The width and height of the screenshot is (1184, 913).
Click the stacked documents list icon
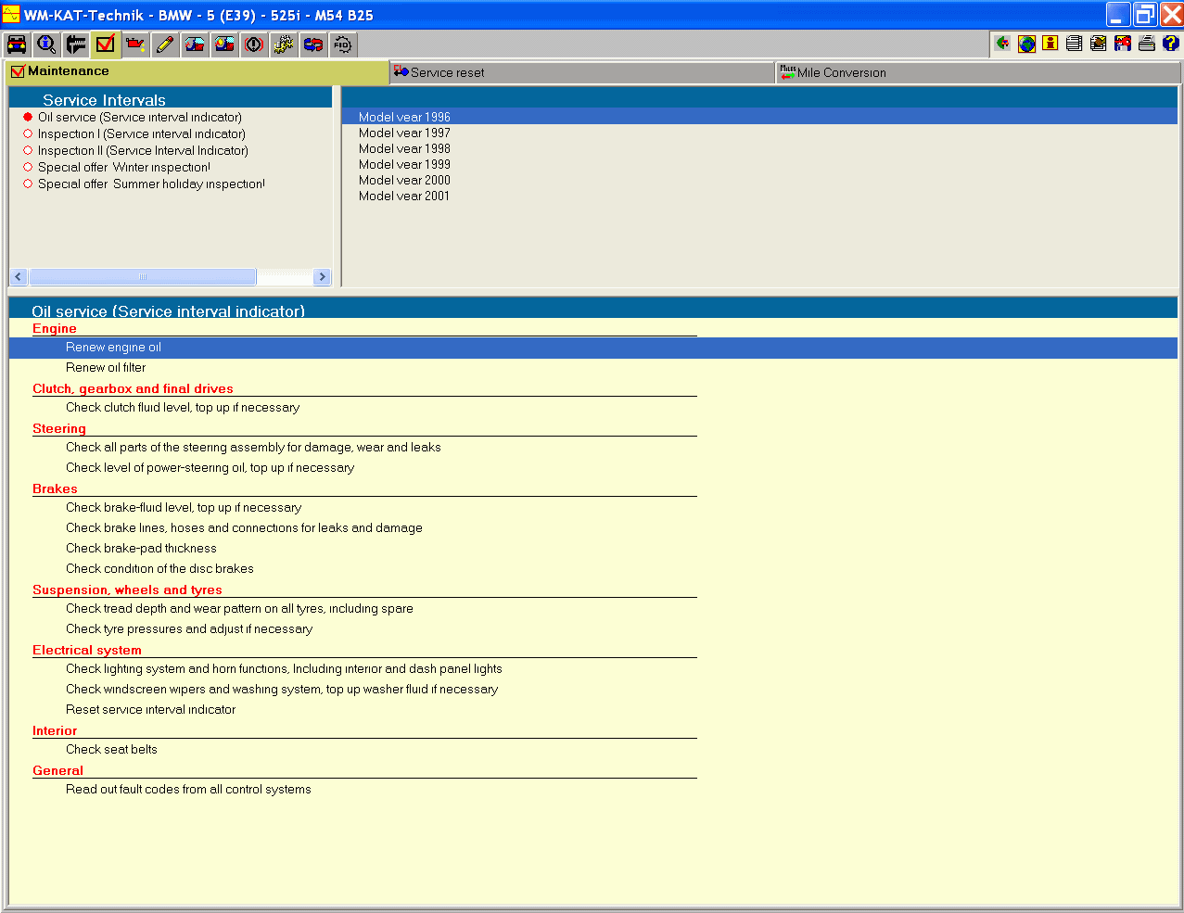point(1075,43)
